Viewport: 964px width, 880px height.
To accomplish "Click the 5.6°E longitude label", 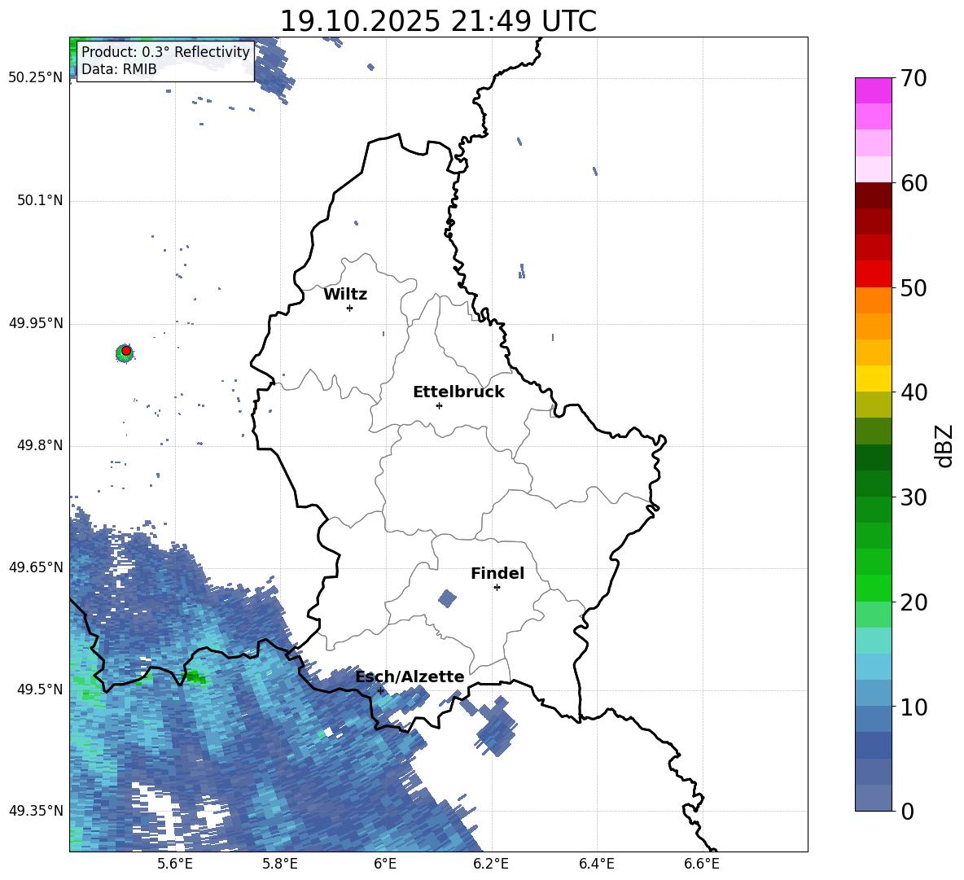I will (174, 864).
